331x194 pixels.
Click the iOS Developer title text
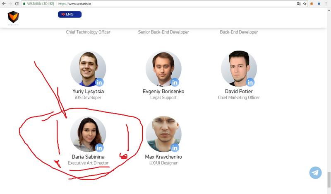click(88, 97)
